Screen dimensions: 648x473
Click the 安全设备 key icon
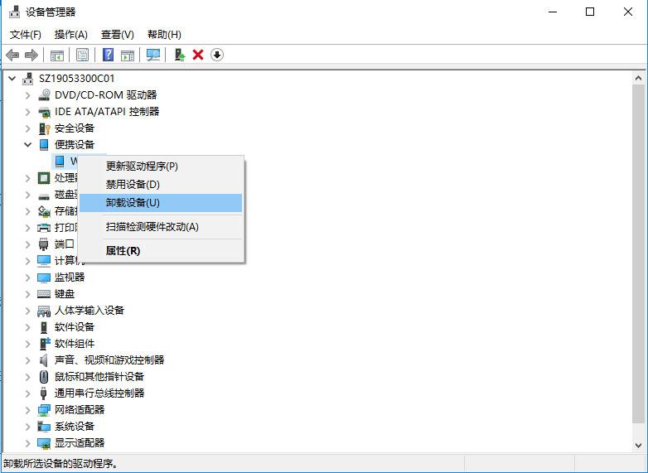[x=44, y=128]
